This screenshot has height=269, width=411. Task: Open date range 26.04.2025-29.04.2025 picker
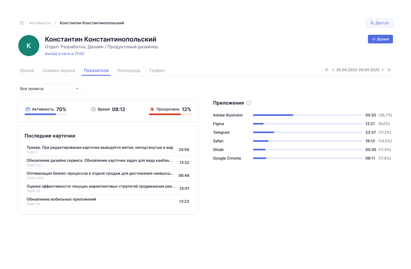(357, 70)
